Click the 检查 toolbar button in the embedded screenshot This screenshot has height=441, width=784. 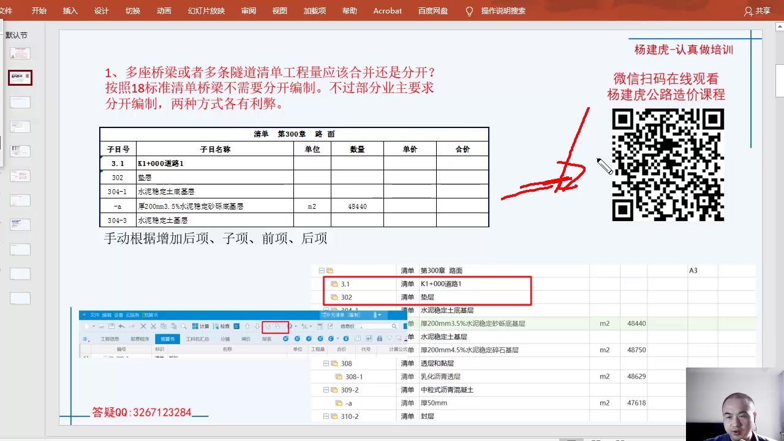tap(221, 326)
